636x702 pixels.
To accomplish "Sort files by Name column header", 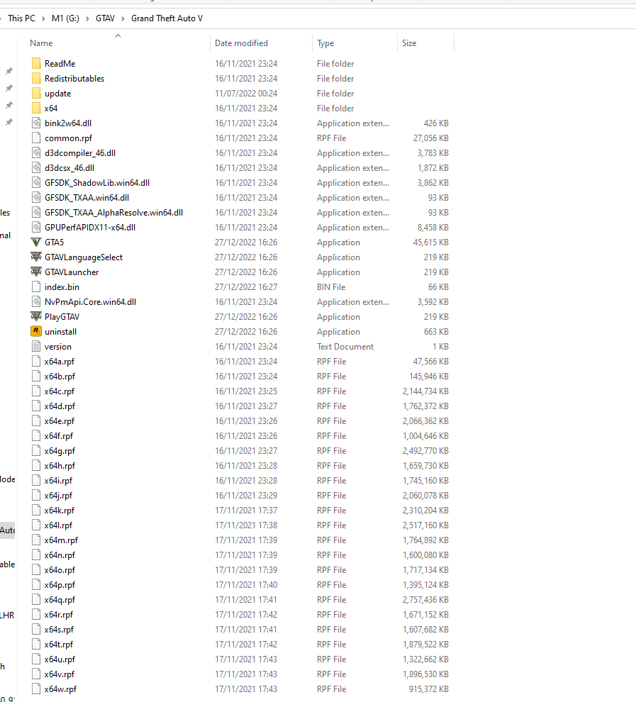I will pyautogui.click(x=41, y=43).
